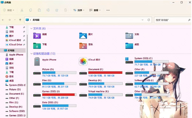This screenshot has width=192, height=118.
Task: Select the Document (E:) drive
Action: 101,72
